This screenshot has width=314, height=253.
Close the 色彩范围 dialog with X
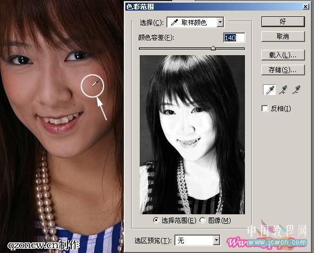click(x=305, y=7)
